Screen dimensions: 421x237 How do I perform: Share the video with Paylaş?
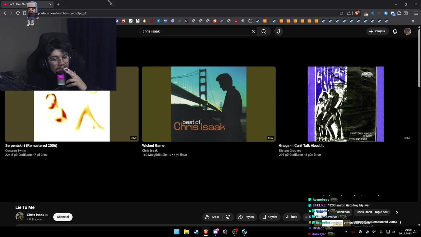click(246, 217)
